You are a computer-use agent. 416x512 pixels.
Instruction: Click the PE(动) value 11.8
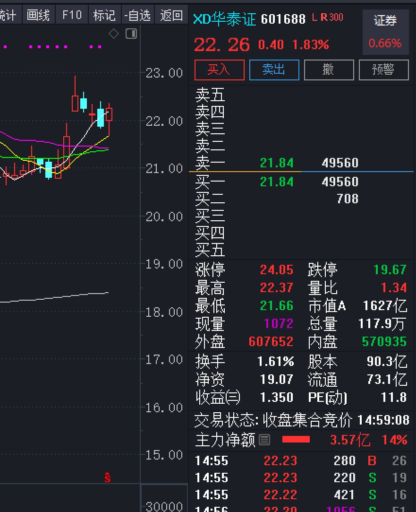tap(394, 398)
